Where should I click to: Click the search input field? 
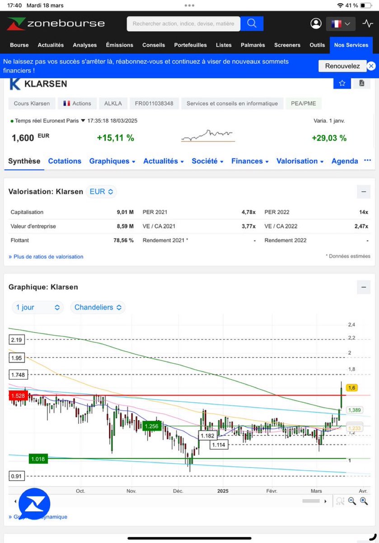183,24
